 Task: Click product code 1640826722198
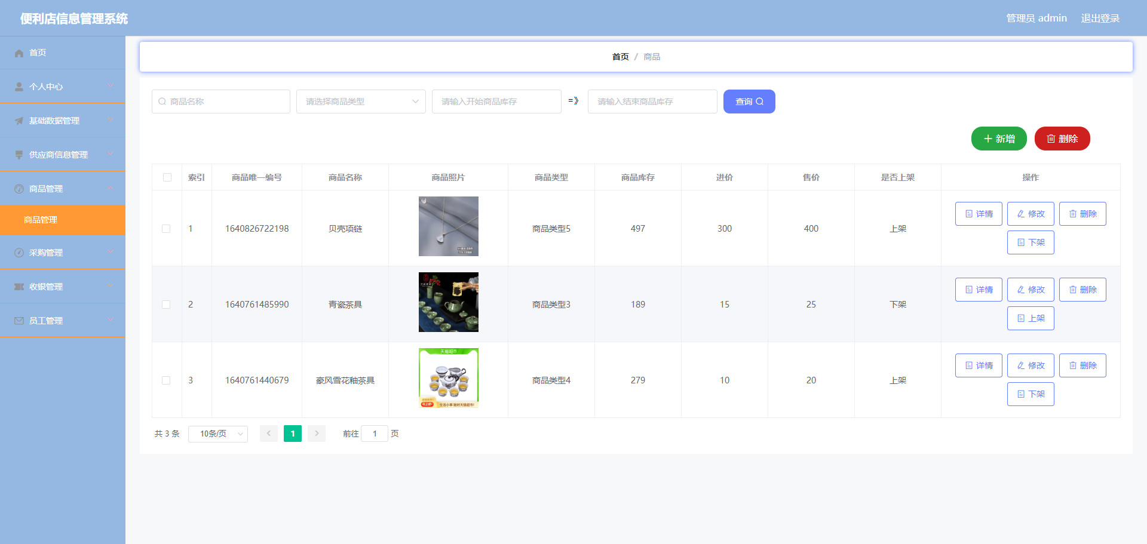[257, 229]
